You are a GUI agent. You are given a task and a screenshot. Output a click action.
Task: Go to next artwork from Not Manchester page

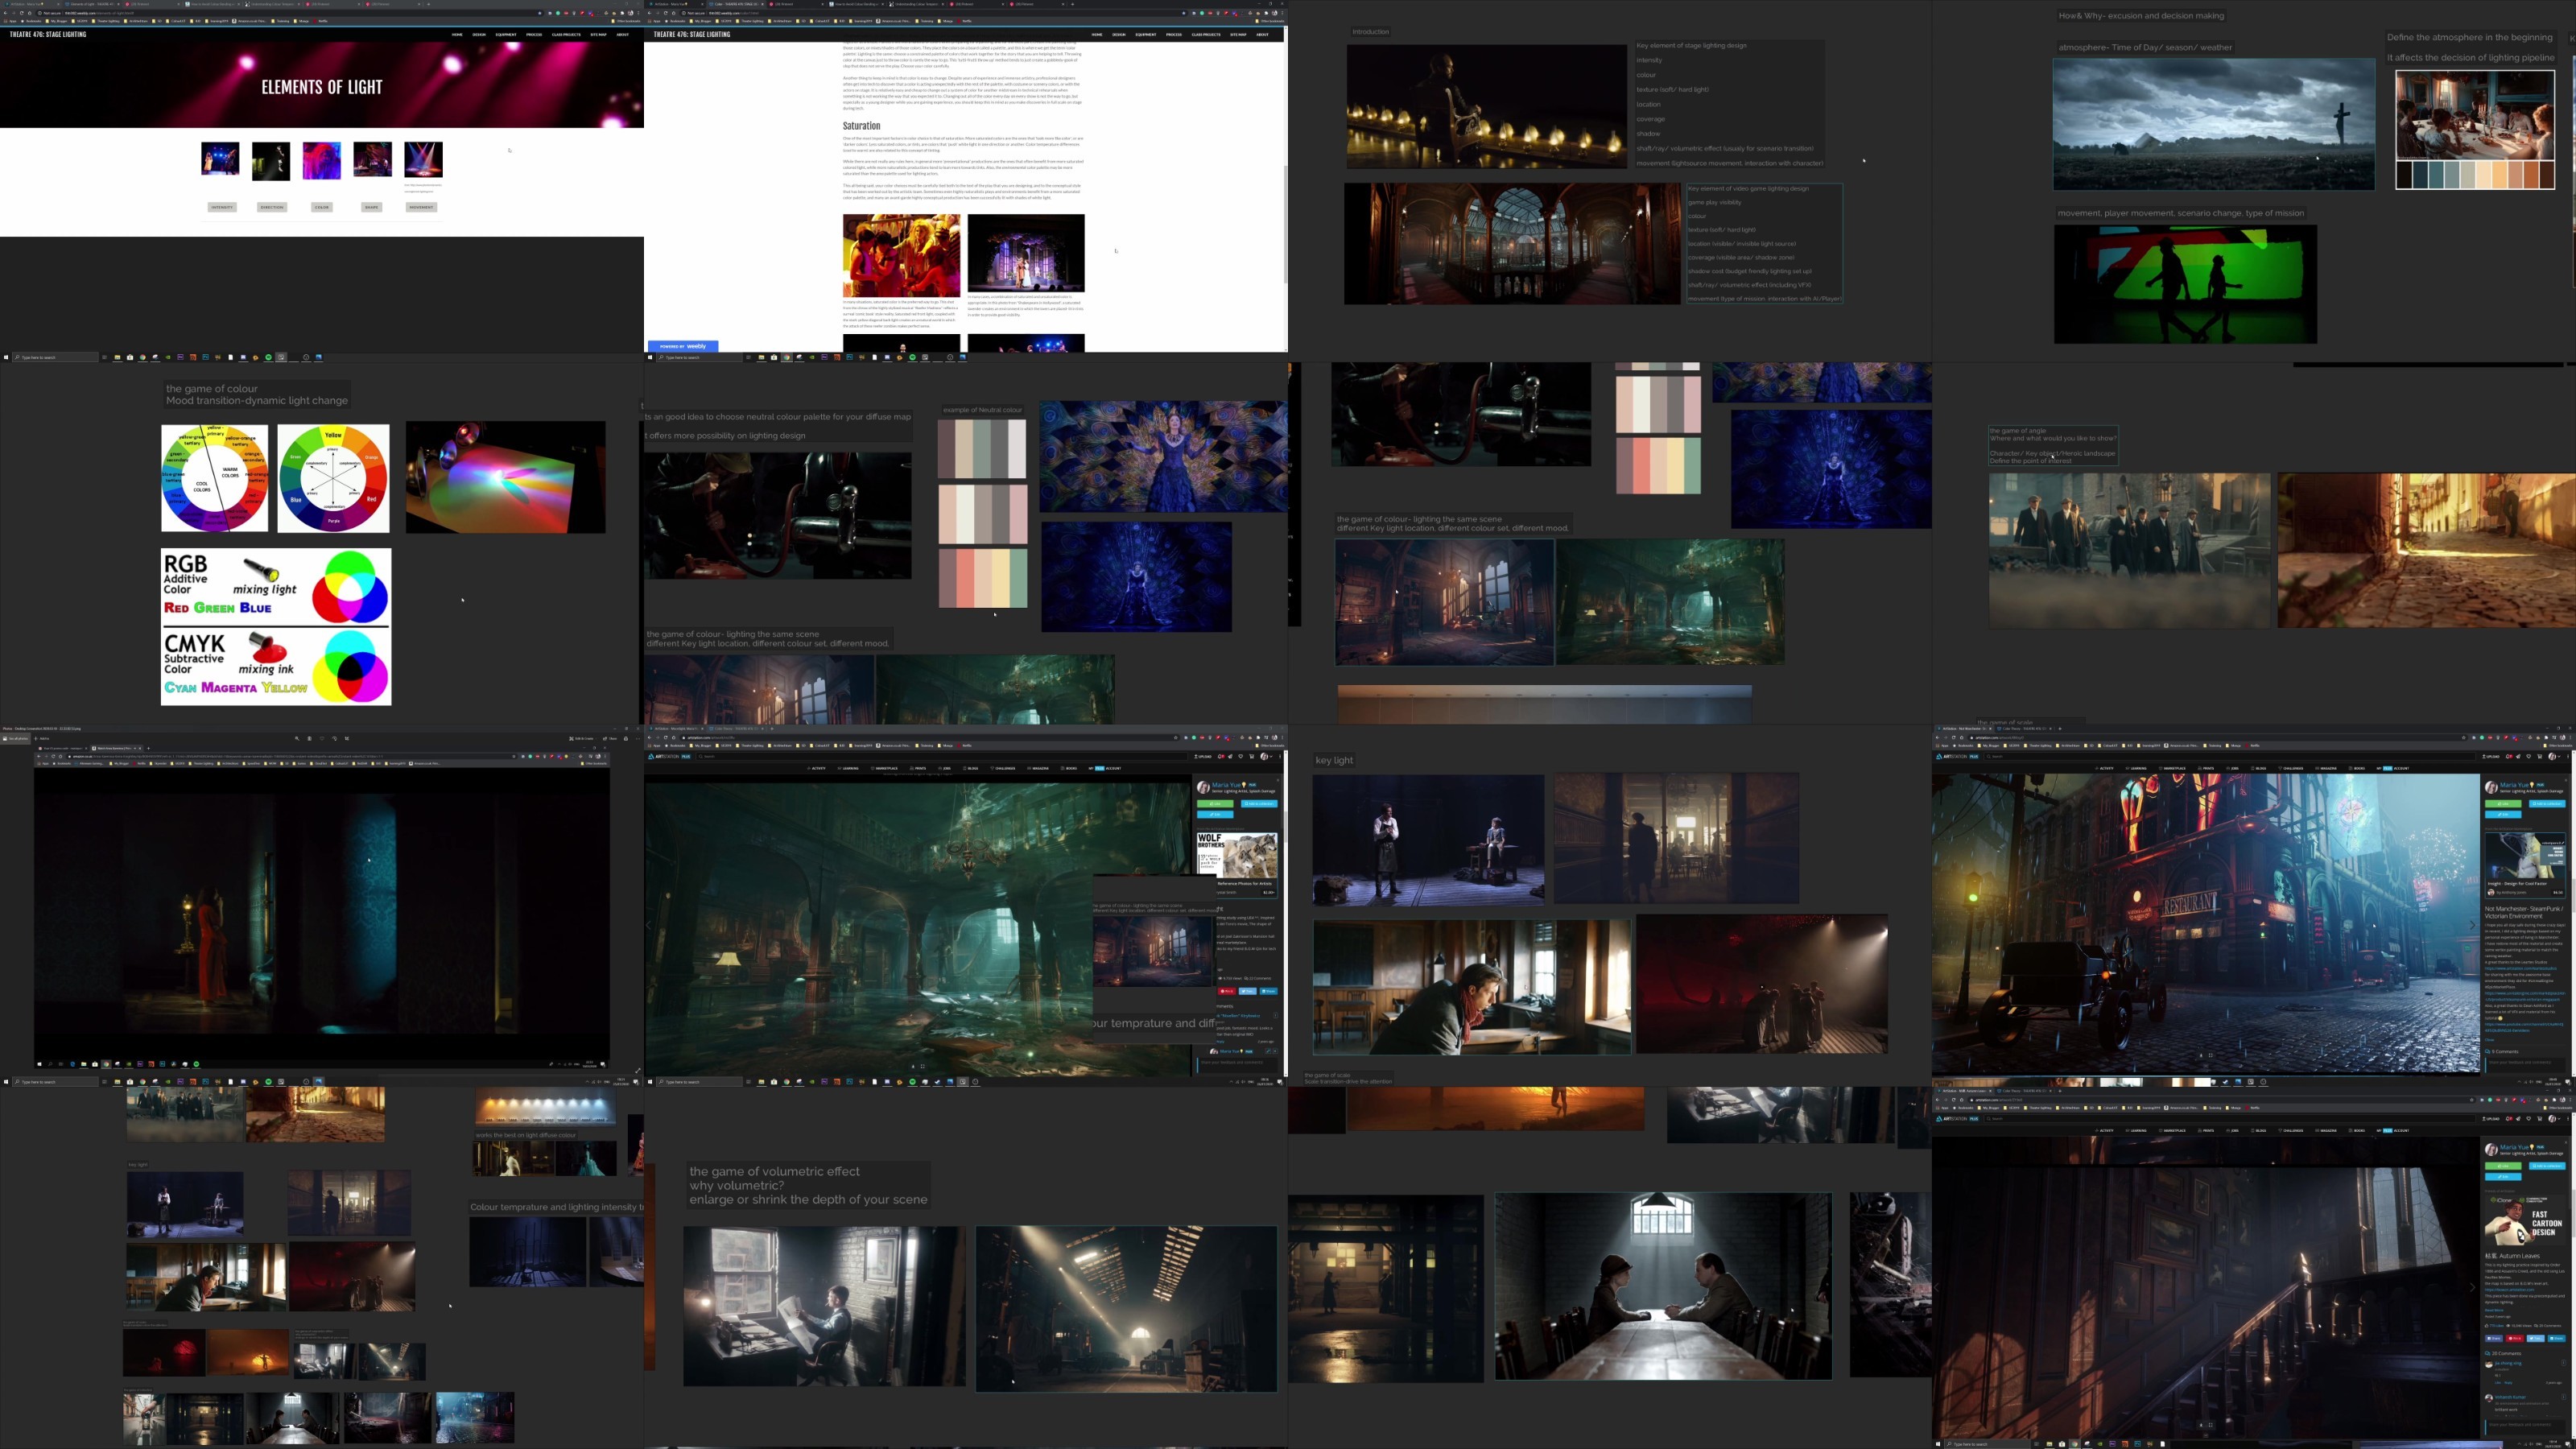[x=2472, y=925]
